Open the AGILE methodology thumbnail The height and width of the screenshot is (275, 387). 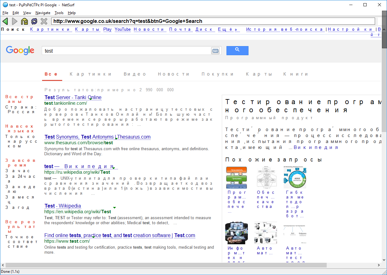(295, 177)
